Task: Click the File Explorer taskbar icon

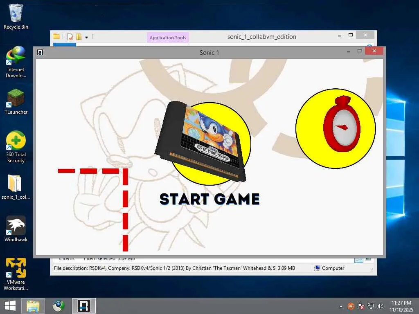Action: (33, 306)
